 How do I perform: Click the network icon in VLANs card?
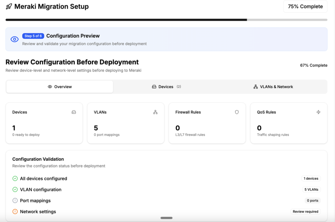(x=155, y=112)
